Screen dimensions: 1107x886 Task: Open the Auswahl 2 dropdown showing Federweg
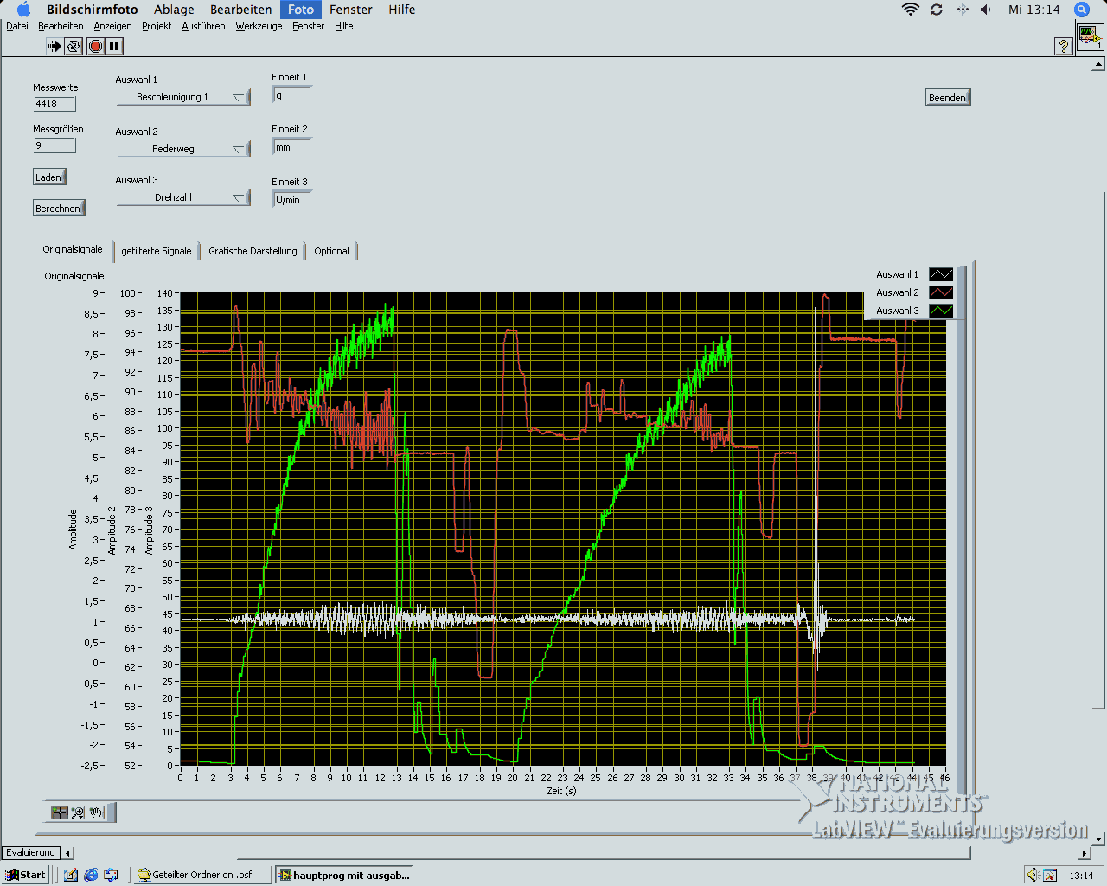pos(183,149)
